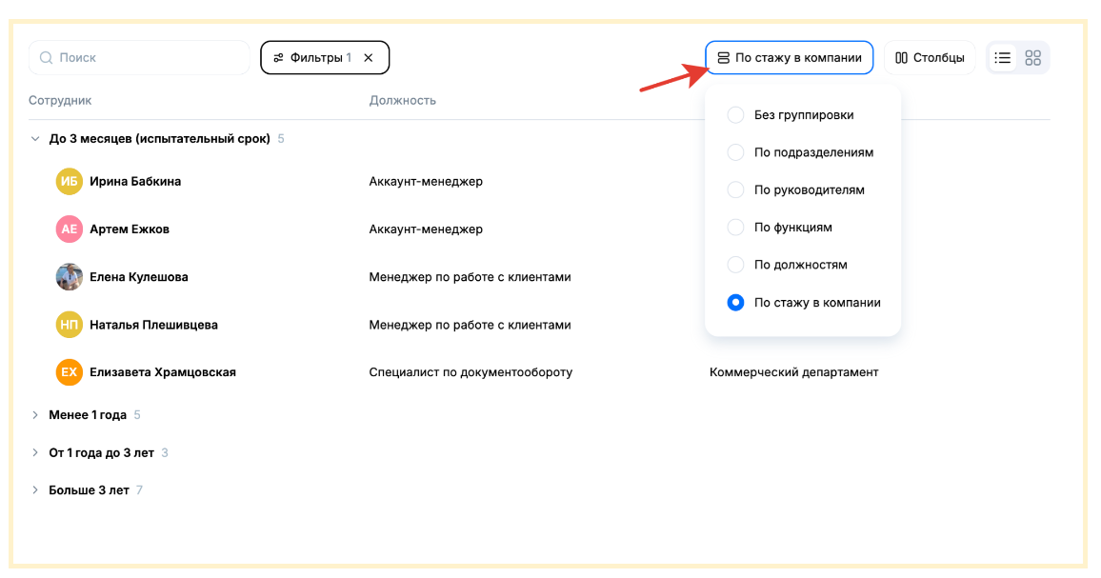The image size is (1101, 578).
Task: Open the По стажу в компании dropdown
Action: [x=790, y=58]
